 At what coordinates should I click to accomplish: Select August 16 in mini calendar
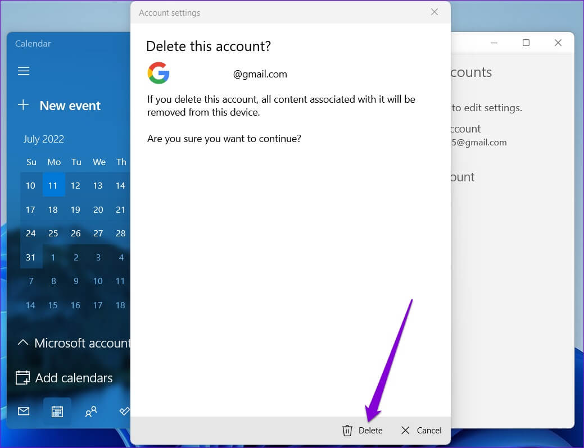(76, 305)
